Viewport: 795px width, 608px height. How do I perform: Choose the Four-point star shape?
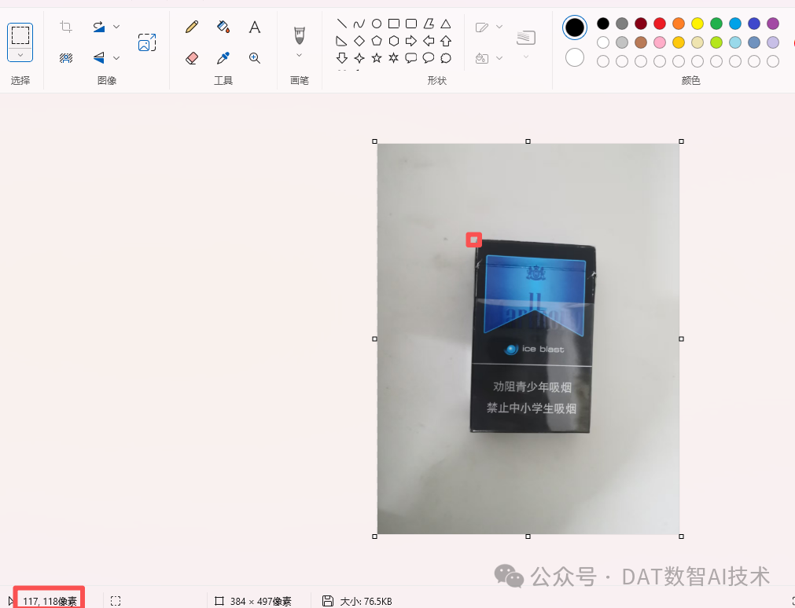point(359,58)
